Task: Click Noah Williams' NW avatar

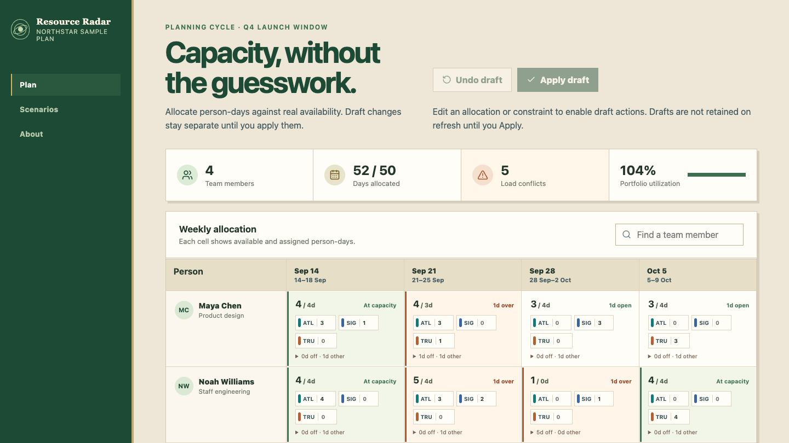Action: click(184, 386)
